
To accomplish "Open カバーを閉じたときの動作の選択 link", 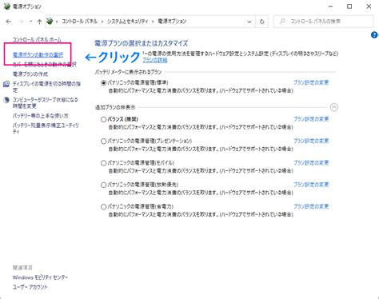I will pos(44,65).
